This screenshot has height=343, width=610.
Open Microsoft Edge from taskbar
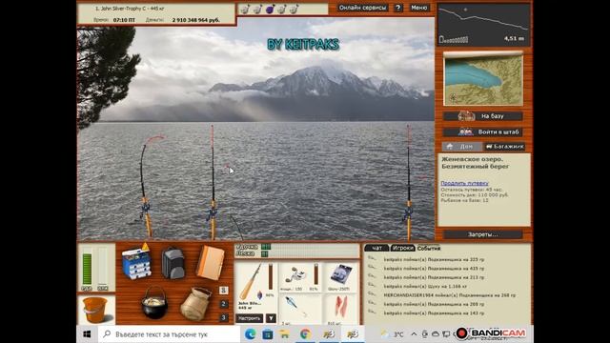click(x=250, y=333)
